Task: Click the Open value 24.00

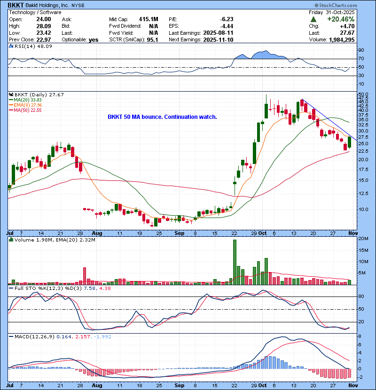Action: point(44,19)
